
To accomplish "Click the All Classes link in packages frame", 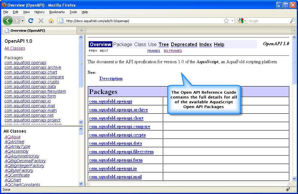I will (15, 48).
